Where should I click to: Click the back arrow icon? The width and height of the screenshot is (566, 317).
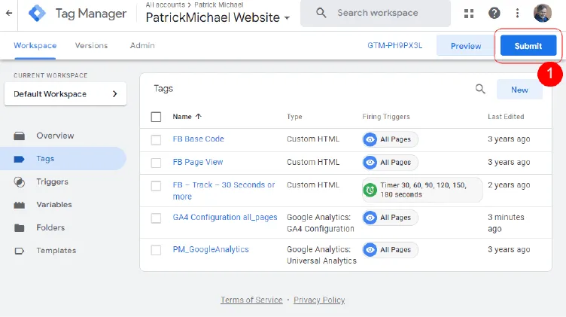click(9, 14)
